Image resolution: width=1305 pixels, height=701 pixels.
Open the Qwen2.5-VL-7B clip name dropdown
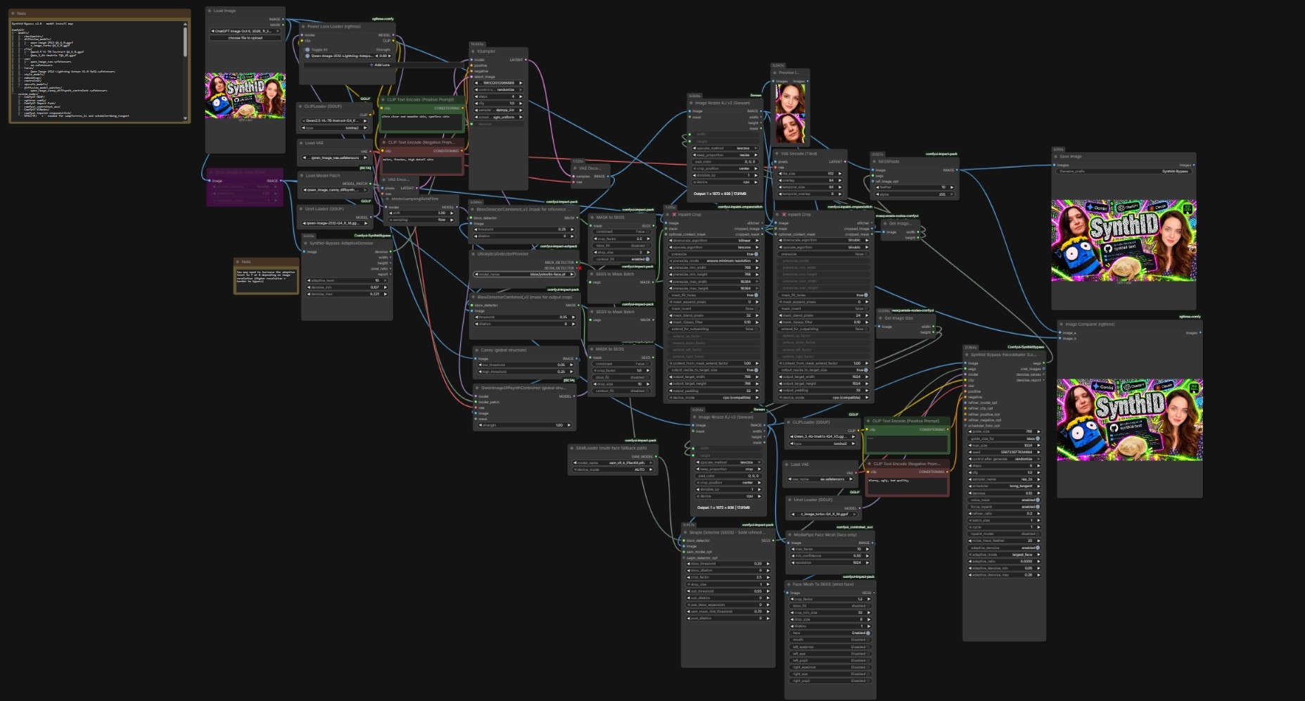click(x=335, y=120)
